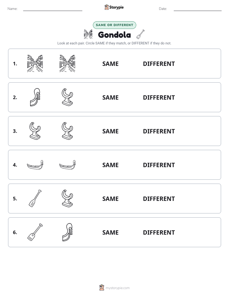Click the second oarlock picture in row 3
This screenshot has height=297, width=229.
(67, 131)
